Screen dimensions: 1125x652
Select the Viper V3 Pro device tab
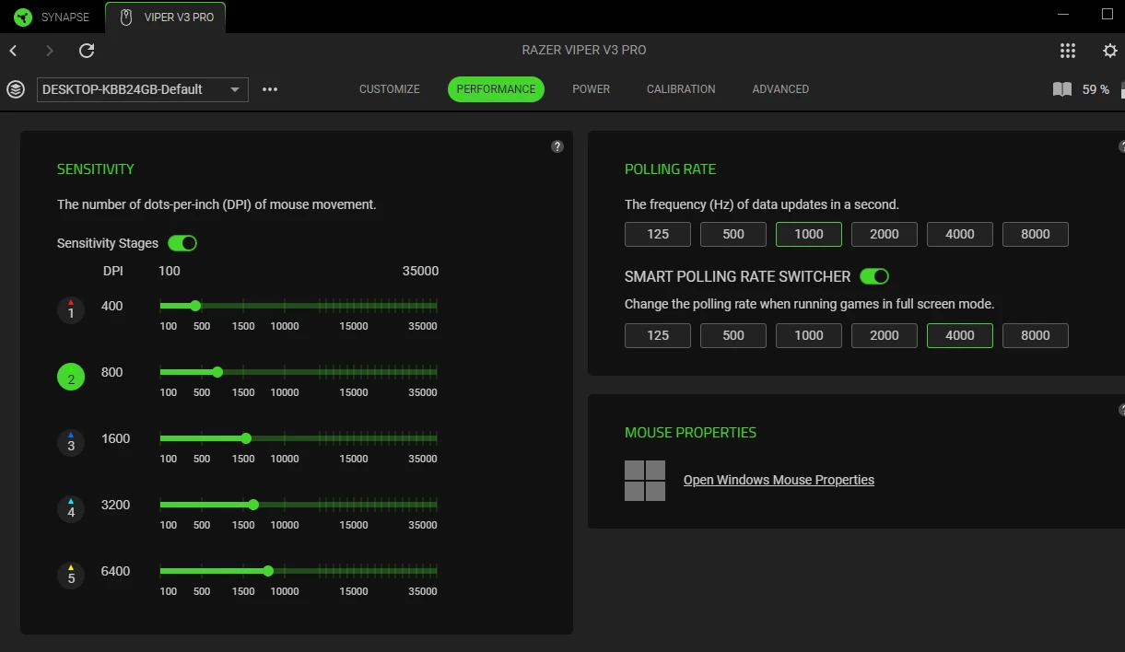(x=166, y=17)
